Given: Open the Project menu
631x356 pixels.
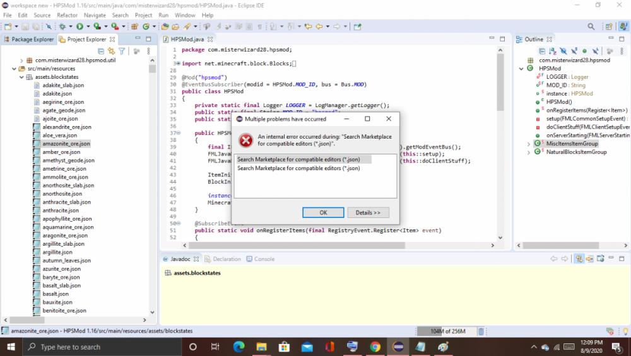Looking at the screenshot, I should [143, 15].
